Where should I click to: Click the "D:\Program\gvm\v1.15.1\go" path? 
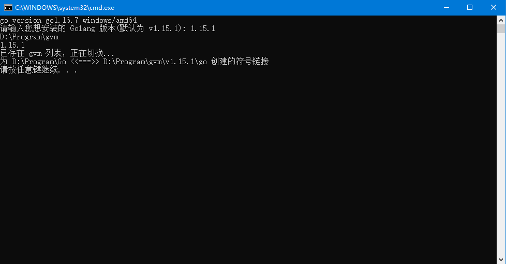[155, 62]
